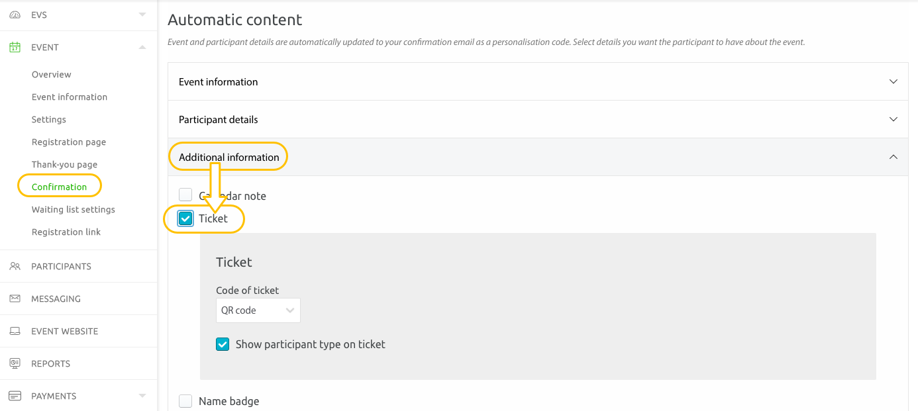Go to the Confirmation menu item
The height and width of the screenshot is (411, 918).
tap(58, 186)
